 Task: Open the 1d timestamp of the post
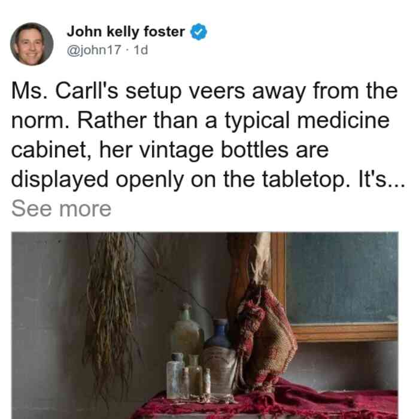[x=141, y=50]
